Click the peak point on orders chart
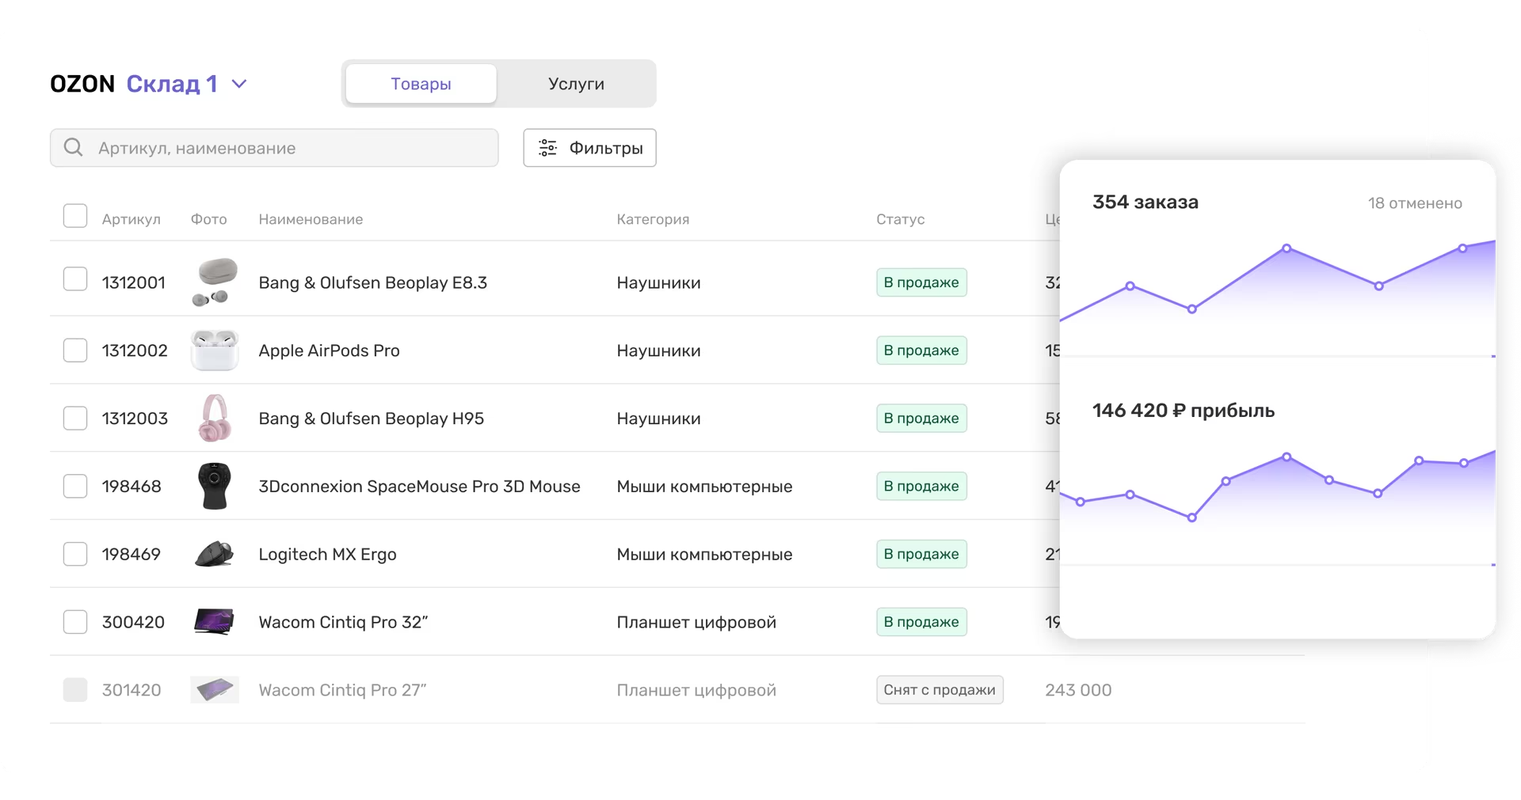The image size is (1521, 800). click(x=1287, y=248)
